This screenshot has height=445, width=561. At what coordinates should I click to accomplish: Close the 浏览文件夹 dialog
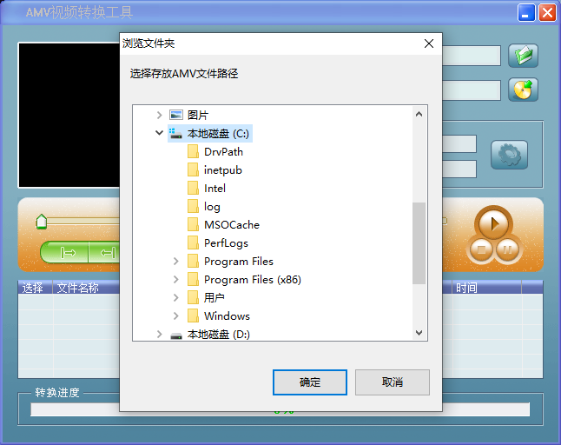429,43
